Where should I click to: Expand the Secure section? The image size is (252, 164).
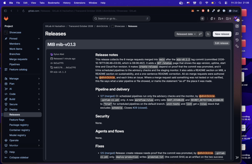(39, 104)
